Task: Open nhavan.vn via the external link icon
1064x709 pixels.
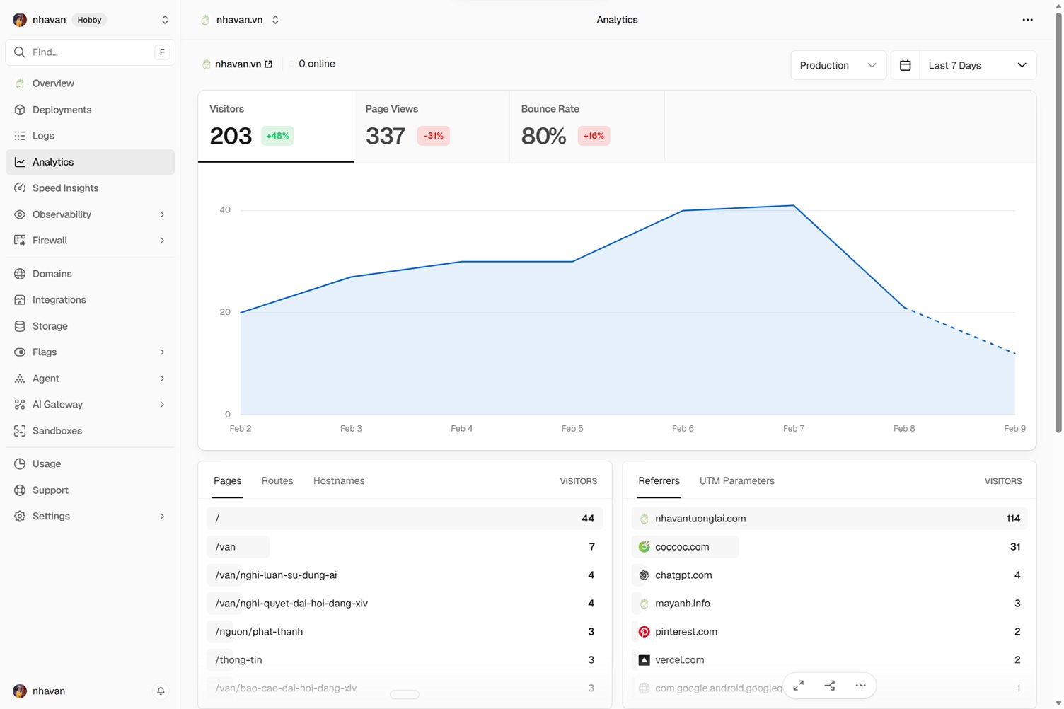Action: [270, 64]
